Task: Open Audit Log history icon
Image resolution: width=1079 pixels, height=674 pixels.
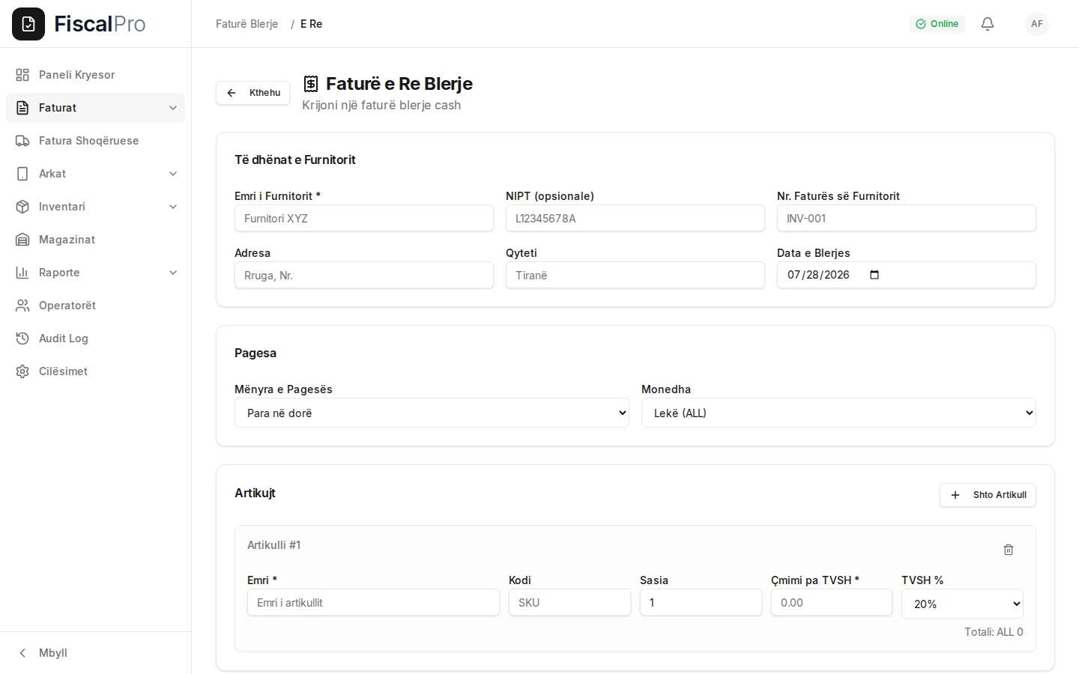Action: coord(22,338)
